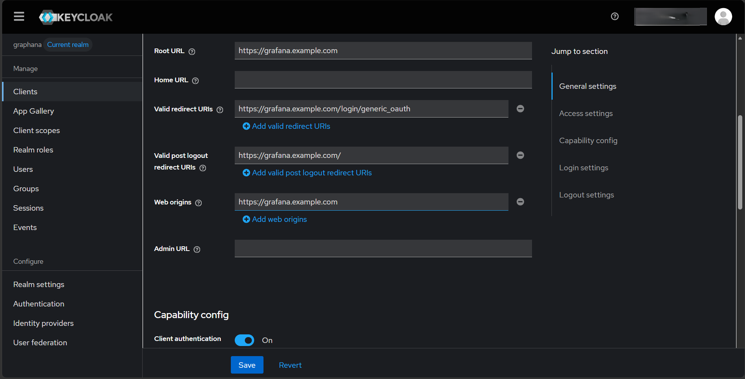Open Groups in the sidebar
745x379 pixels.
(x=72, y=189)
